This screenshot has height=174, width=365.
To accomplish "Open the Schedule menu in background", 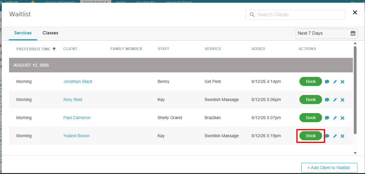I will pos(96,2).
